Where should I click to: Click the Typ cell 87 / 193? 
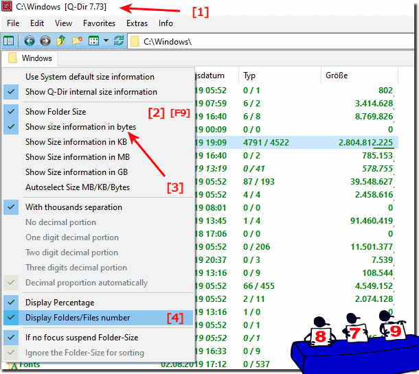tap(259, 182)
